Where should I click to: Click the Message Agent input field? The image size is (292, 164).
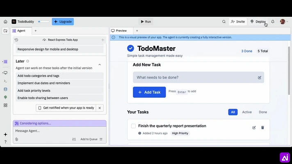59,131
